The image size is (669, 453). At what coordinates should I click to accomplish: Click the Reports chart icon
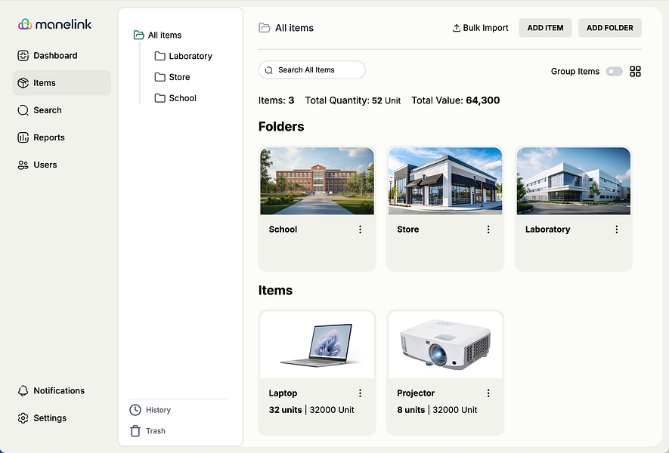click(23, 137)
